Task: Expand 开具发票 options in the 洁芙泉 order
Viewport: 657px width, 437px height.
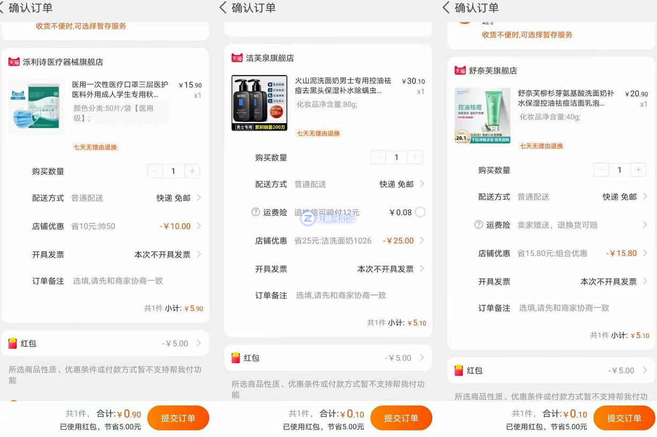Action: (422, 269)
